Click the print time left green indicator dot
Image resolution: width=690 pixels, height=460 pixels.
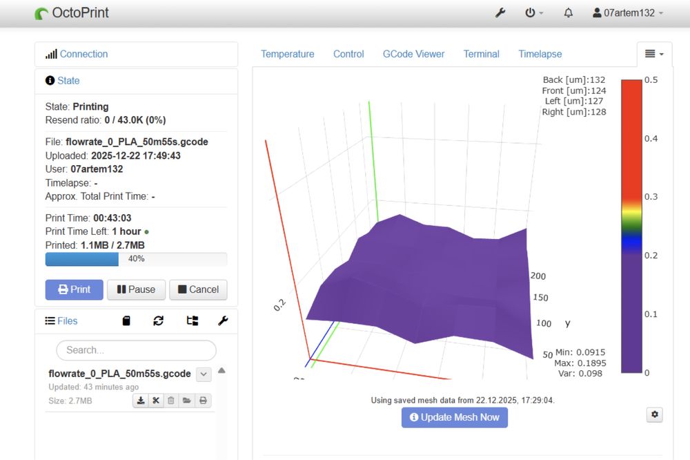(x=146, y=232)
